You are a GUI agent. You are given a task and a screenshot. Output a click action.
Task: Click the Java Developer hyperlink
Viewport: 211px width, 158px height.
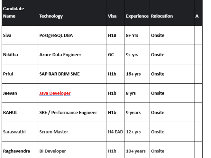(x=55, y=93)
